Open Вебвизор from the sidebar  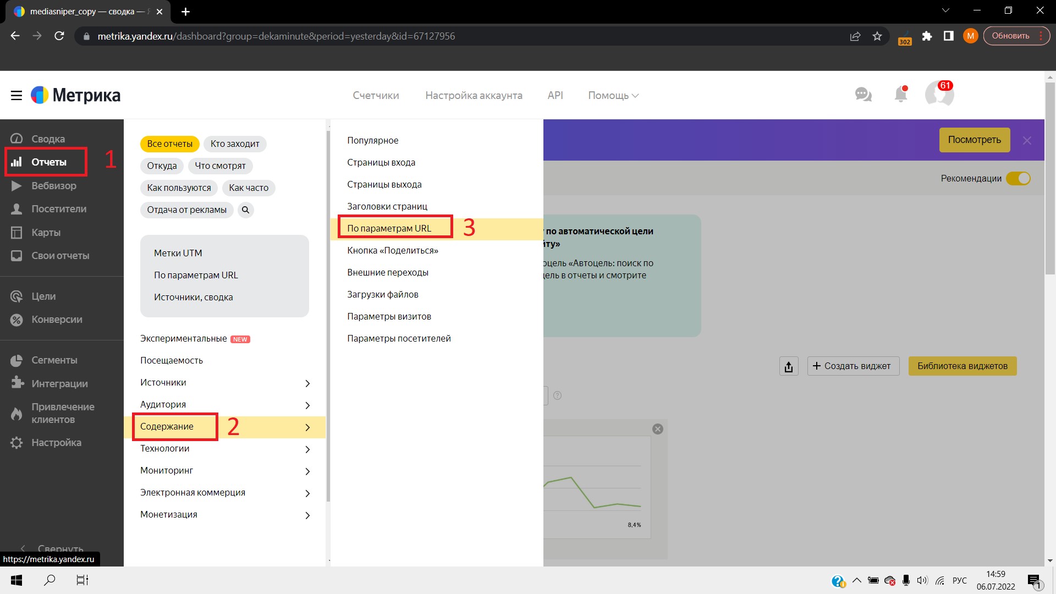53,186
